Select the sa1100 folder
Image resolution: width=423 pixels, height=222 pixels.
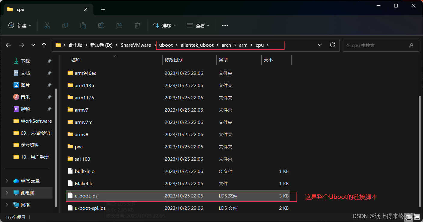point(178,159)
